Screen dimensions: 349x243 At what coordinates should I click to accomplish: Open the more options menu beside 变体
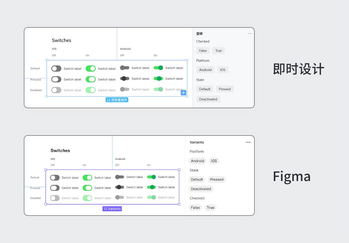pyautogui.click(x=249, y=34)
